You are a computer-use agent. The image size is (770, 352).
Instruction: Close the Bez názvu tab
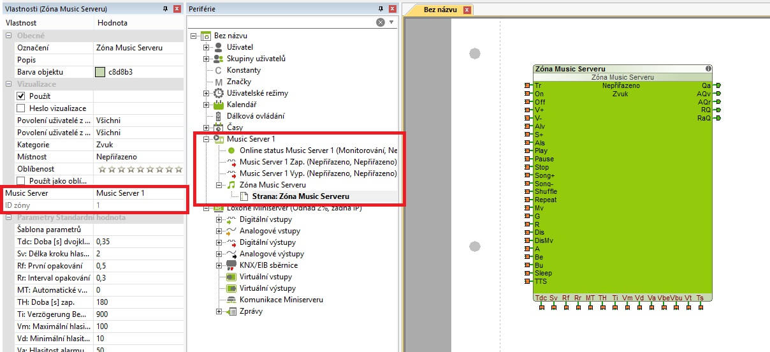(x=467, y=10)
